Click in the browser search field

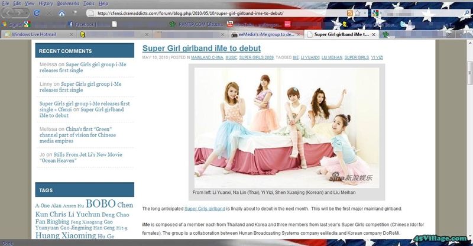(422, 13)
